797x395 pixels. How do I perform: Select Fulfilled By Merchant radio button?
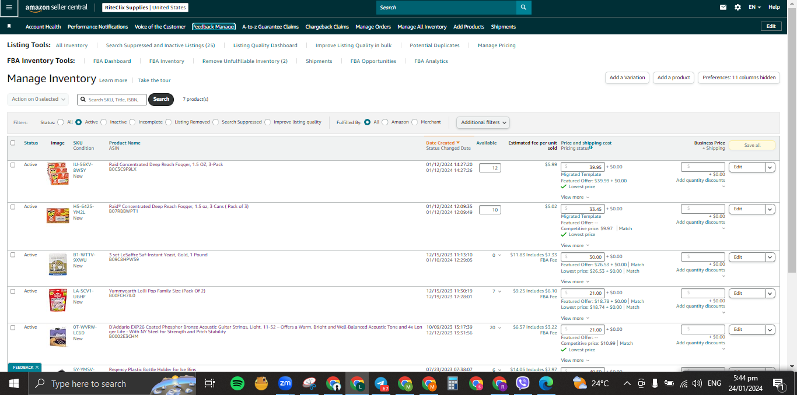[415, 122]
